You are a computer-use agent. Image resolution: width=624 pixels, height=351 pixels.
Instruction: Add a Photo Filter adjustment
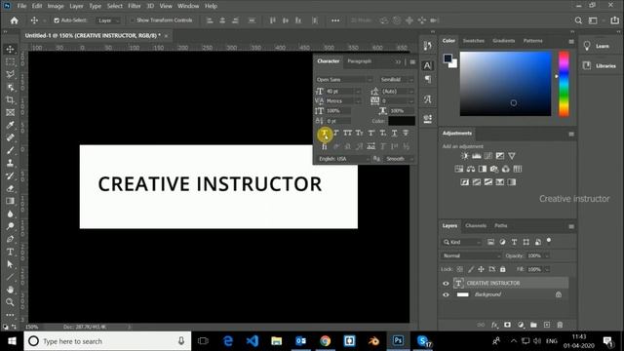494,169
